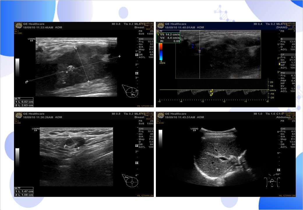Open the bottom-right liver ultrasound image

coord(226,154)
